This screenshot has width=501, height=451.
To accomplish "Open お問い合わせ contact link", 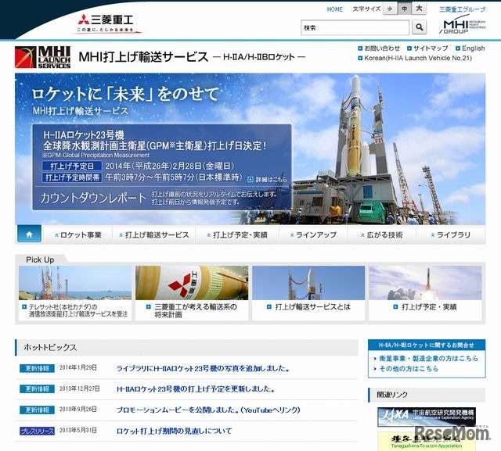I will [379, 48].
